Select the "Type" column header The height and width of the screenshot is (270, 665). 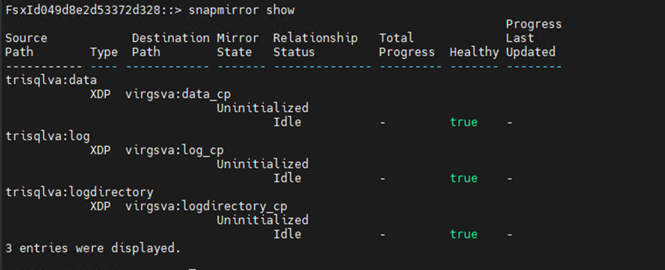103,52
